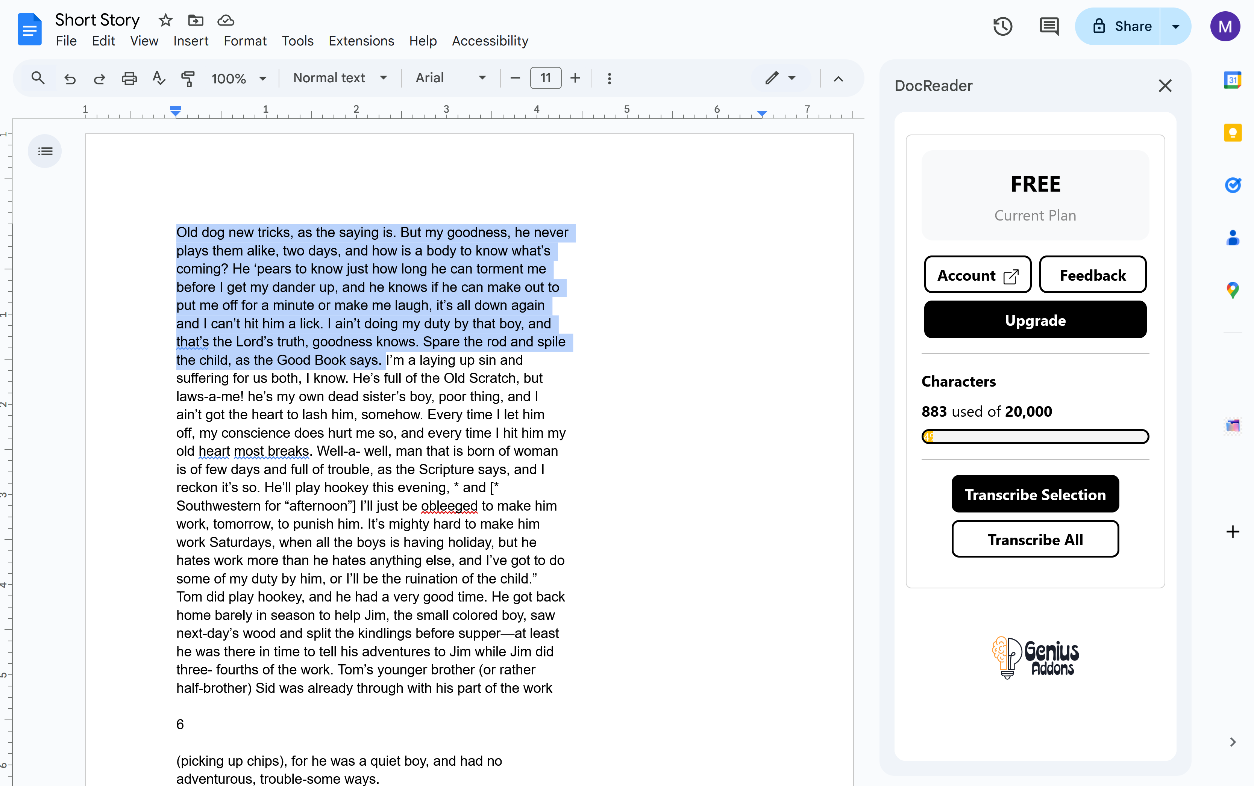Open the Insert menu
The width and height of the screenshot is (1254, 786).
pyautogui.click(x=191, y=41)
